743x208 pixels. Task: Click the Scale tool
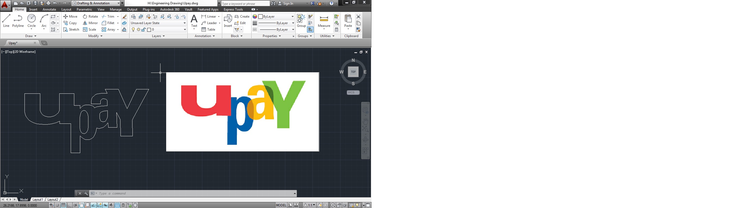coord(89,30)
